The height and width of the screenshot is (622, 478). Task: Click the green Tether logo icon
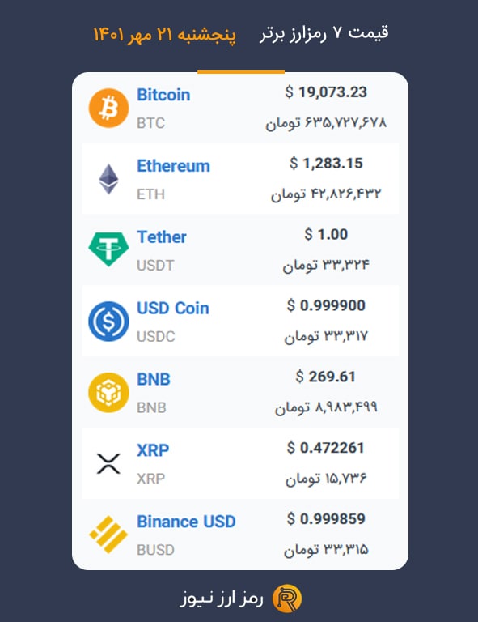[108, 249]
